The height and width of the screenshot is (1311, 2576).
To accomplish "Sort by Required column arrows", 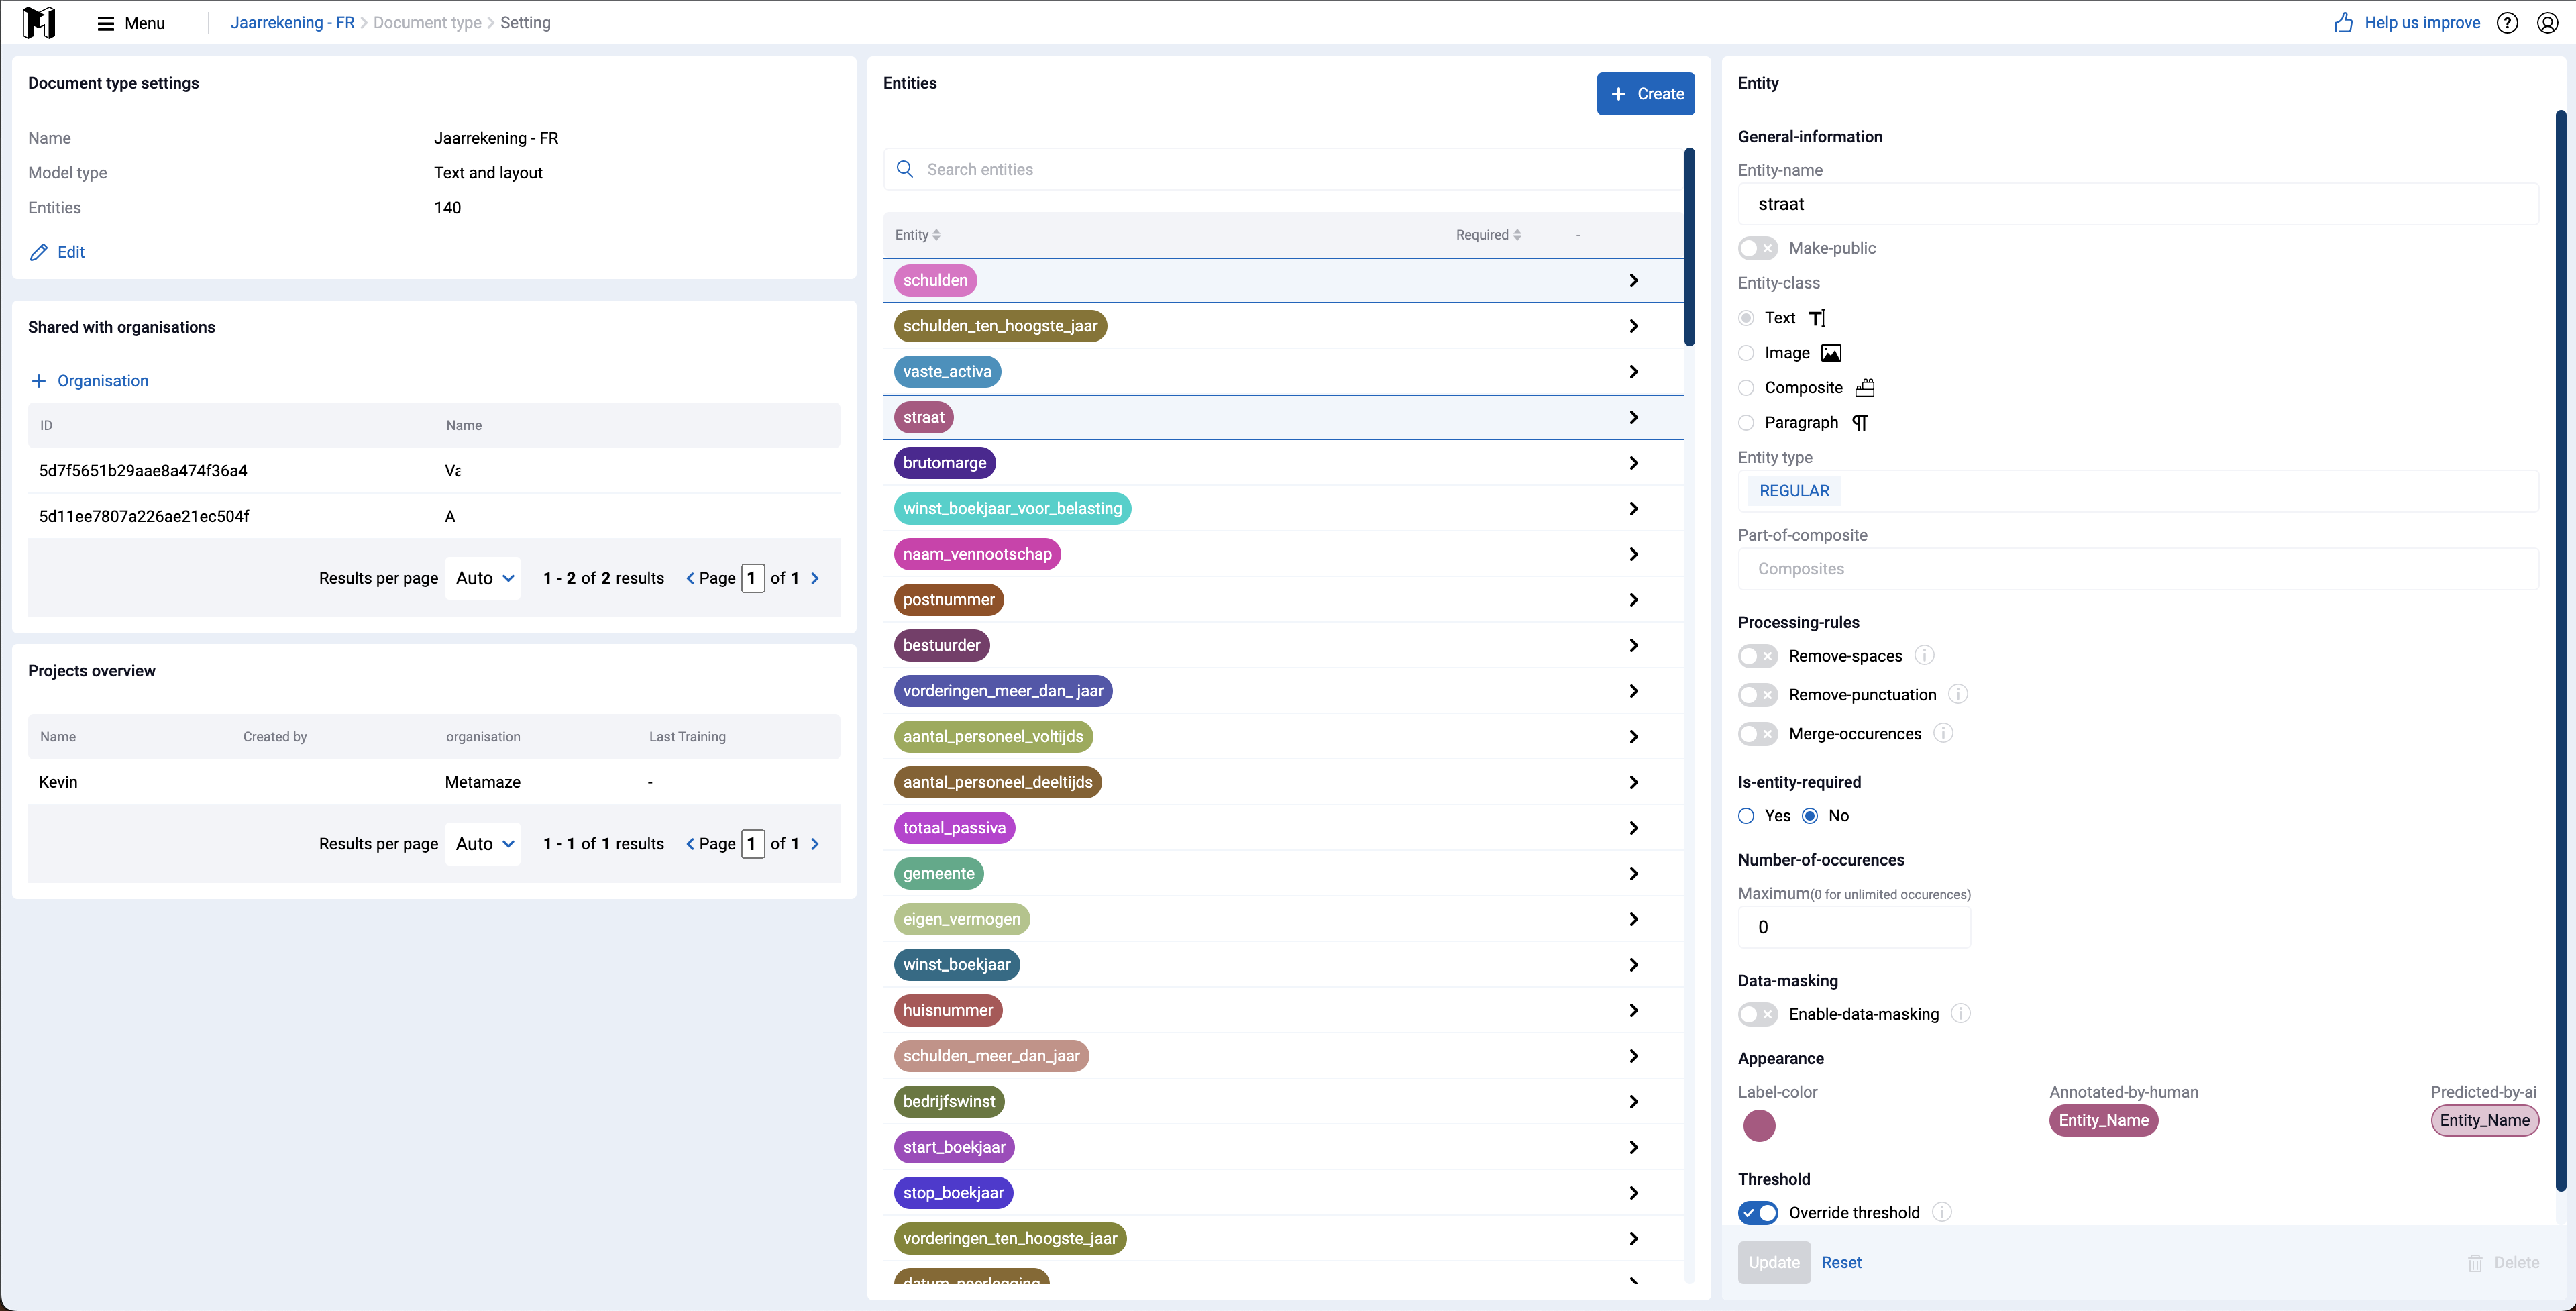I will [1517, 235].
